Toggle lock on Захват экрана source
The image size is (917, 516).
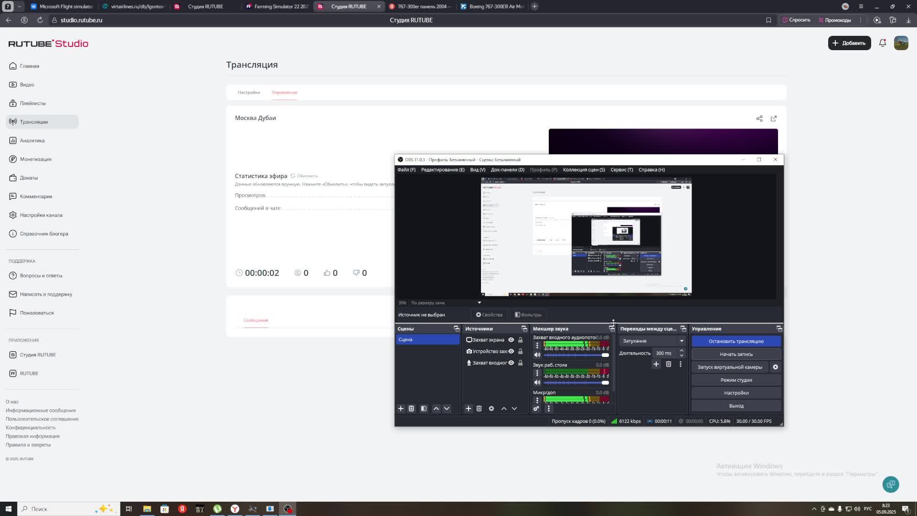click(521, 340)
